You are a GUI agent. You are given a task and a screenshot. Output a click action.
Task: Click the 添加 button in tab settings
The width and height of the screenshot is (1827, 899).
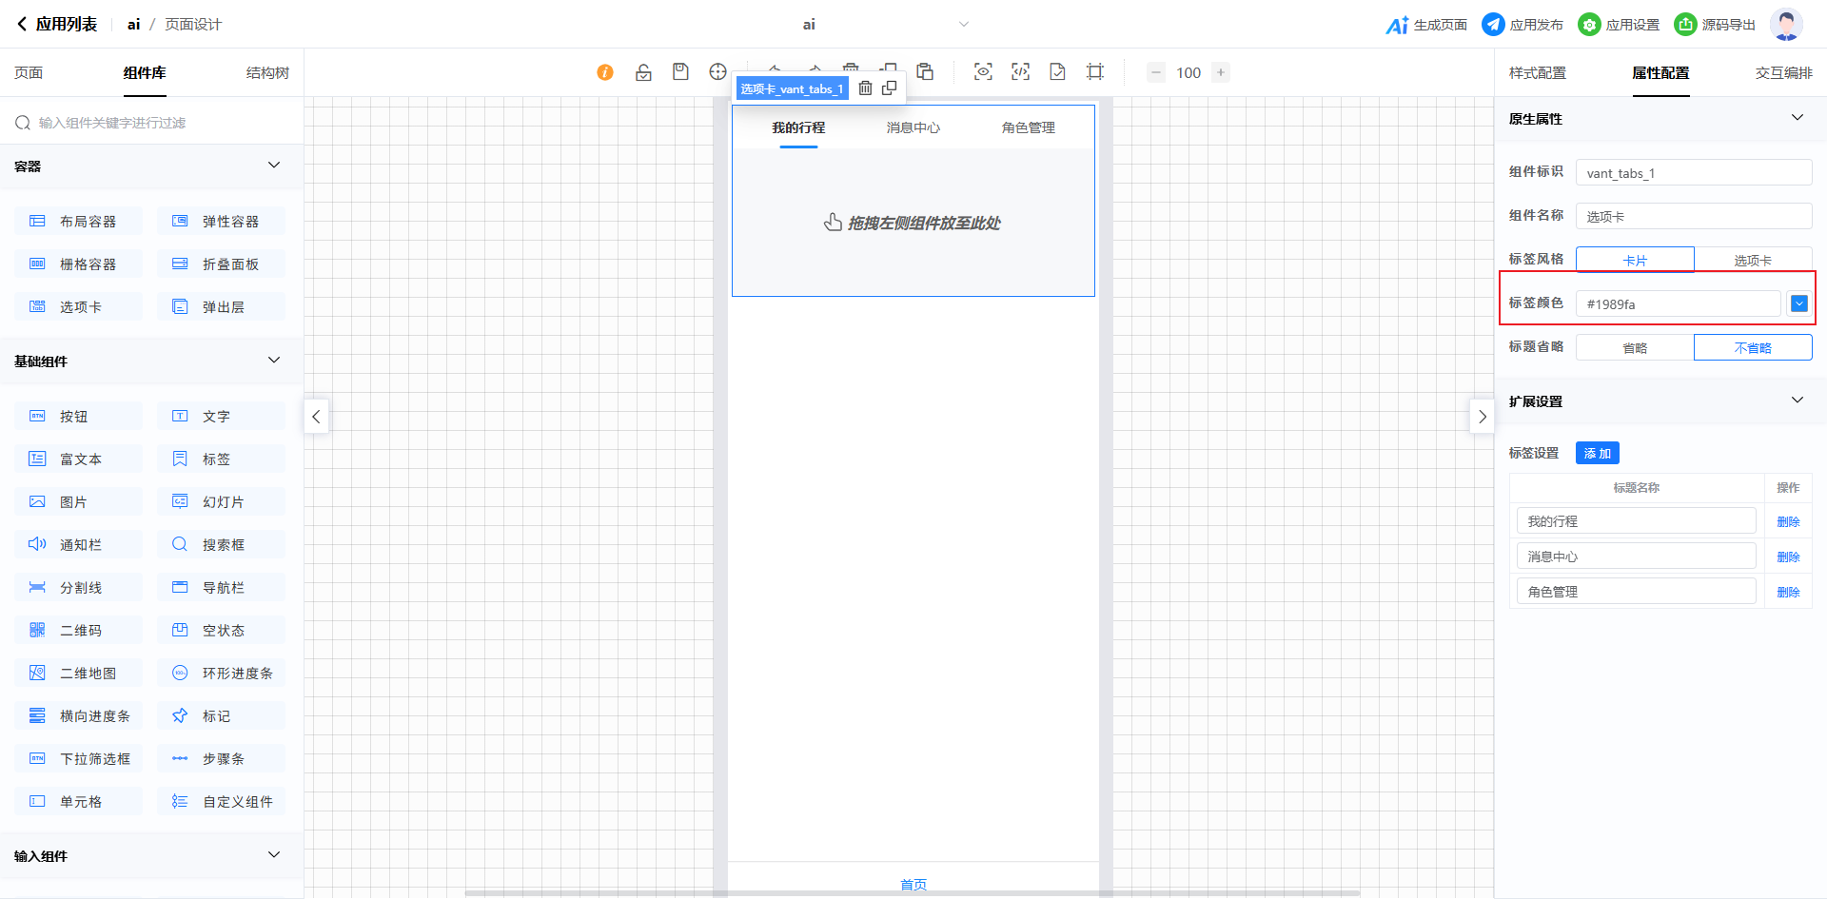click(x=1597, y=453)
